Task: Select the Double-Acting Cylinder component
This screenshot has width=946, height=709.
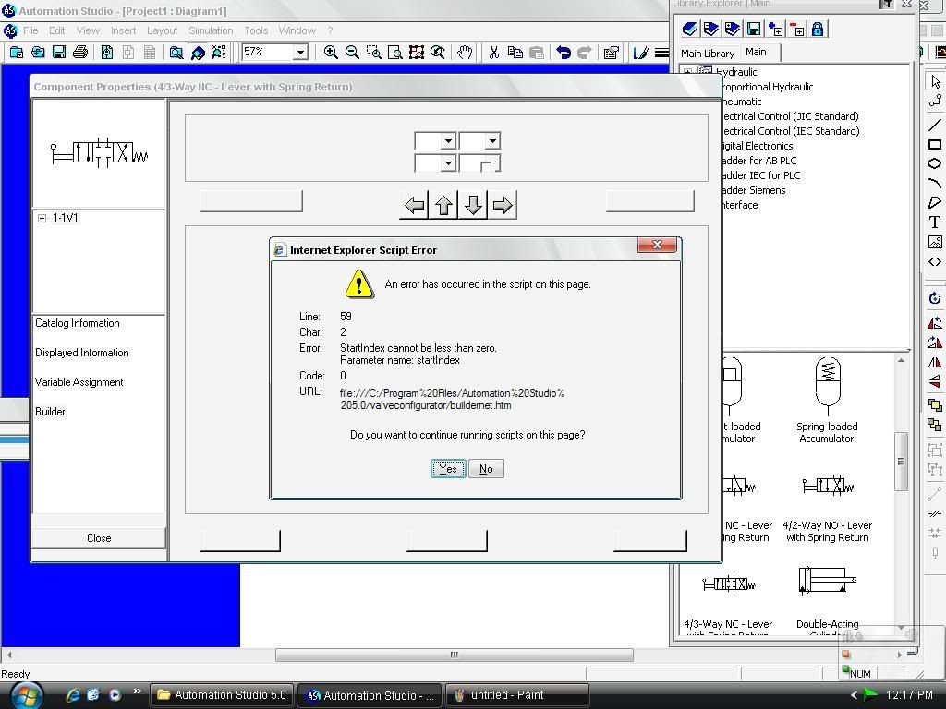Action: (x=827, y=600)
